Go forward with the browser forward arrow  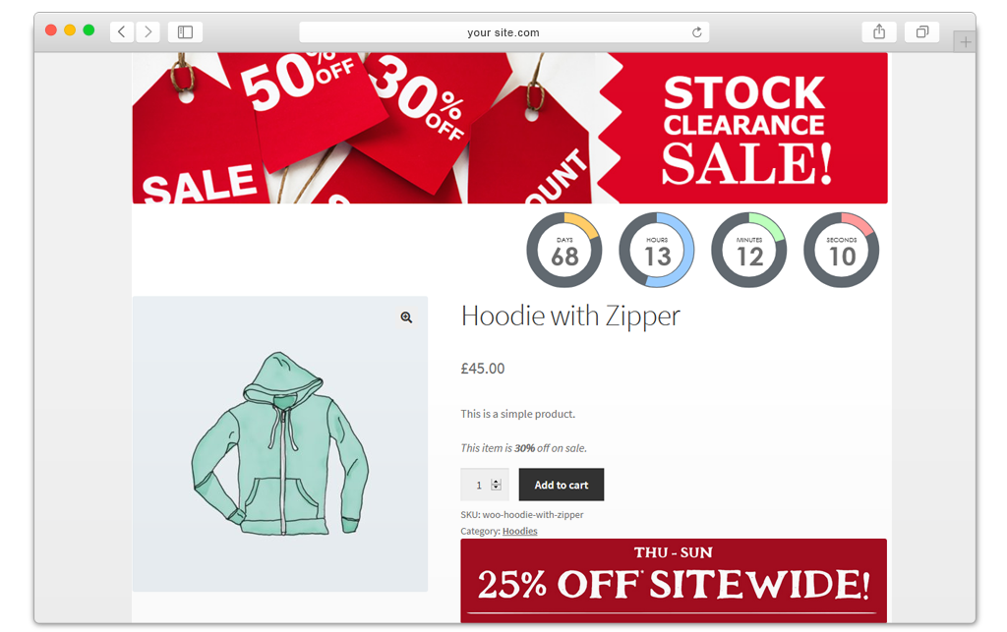coord(148,31)
